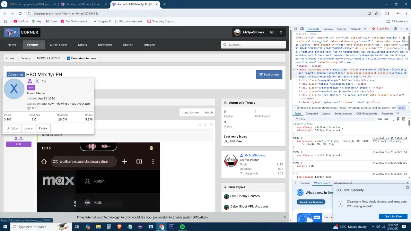Click the alerts bell icon in the forum header
The width and height of the screenshot is (411, 231).
pos(281,32)
